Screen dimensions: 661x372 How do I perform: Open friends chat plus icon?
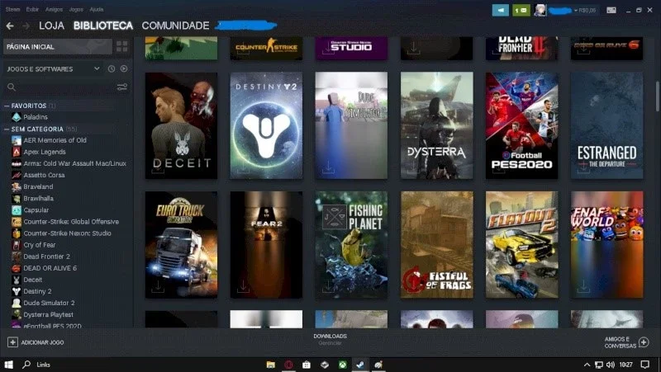[x=644, y=342]
